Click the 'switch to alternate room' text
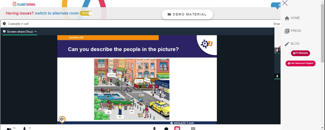The image size is (325, 130). pos(57,13)
